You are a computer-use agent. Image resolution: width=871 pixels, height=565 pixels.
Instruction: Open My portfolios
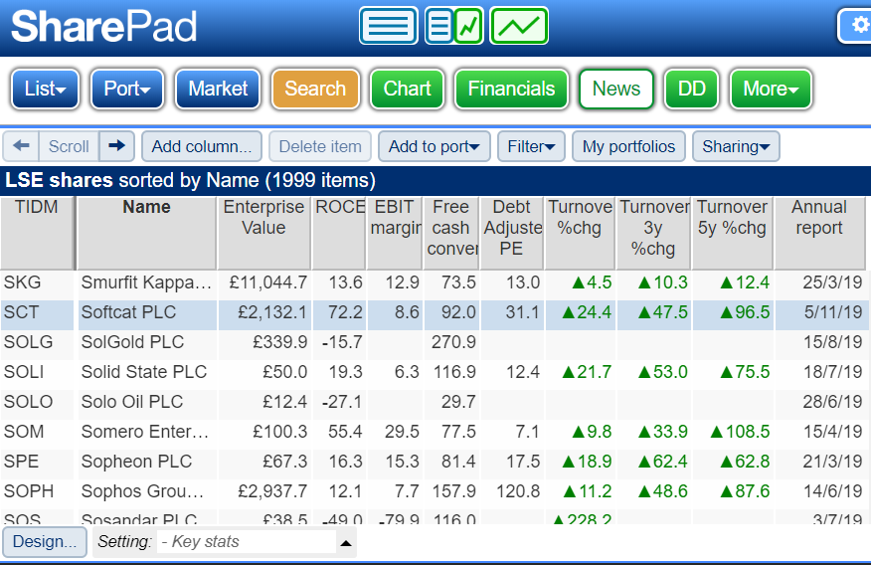tap(628, 146)
